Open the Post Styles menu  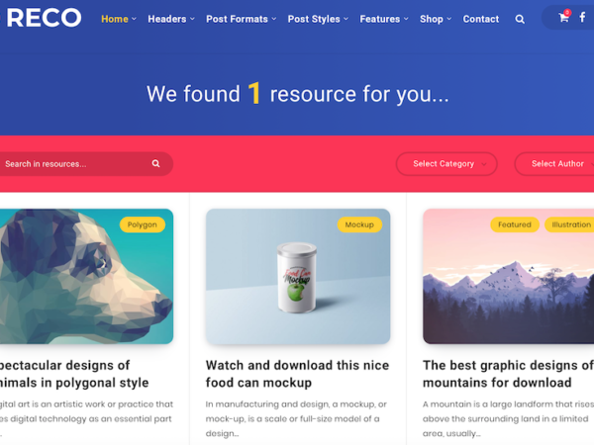pyautogui.click(x=318, y=19)
